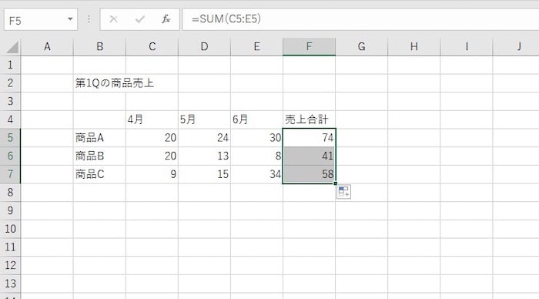Select column B header
This screenshot has width=539, height=299.
pos(99,46)
